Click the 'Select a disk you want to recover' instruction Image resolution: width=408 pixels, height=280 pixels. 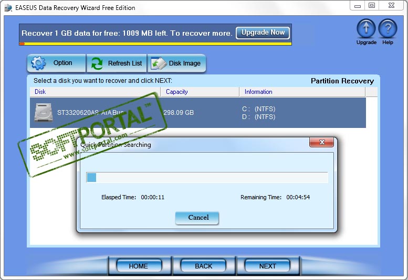[x=103, y=81]
